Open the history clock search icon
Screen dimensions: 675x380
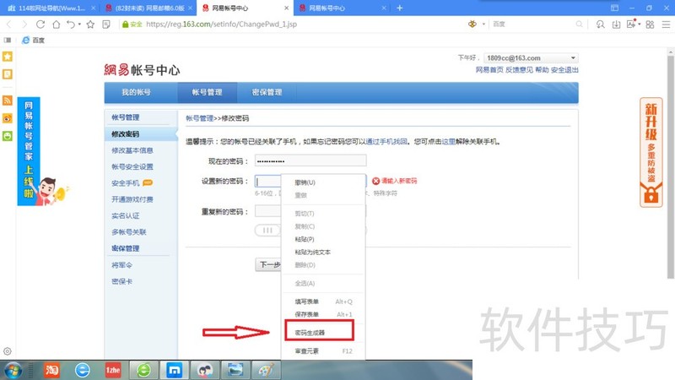[600, 24]
